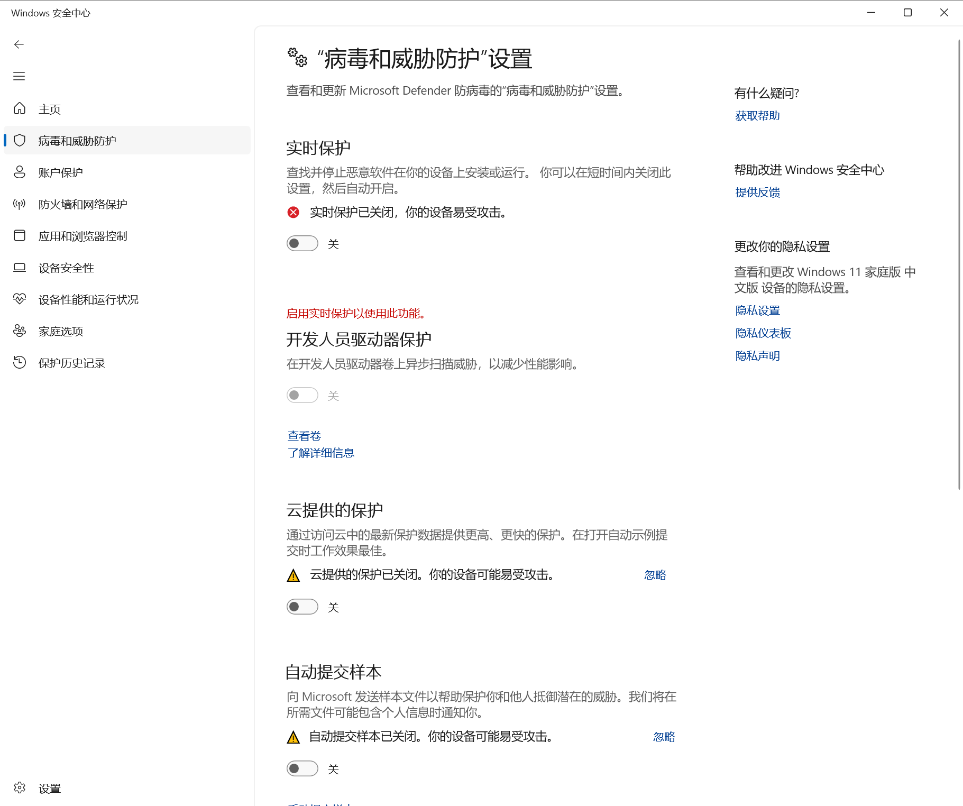Click the settings gear icon at bottom left
Viewport: 963px width, 806px height.
(20, 787)
